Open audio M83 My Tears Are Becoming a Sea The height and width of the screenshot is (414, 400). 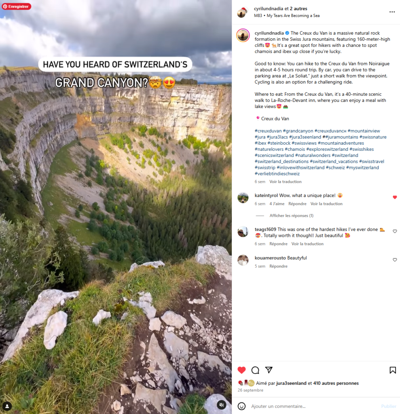[x=287, y=16]
